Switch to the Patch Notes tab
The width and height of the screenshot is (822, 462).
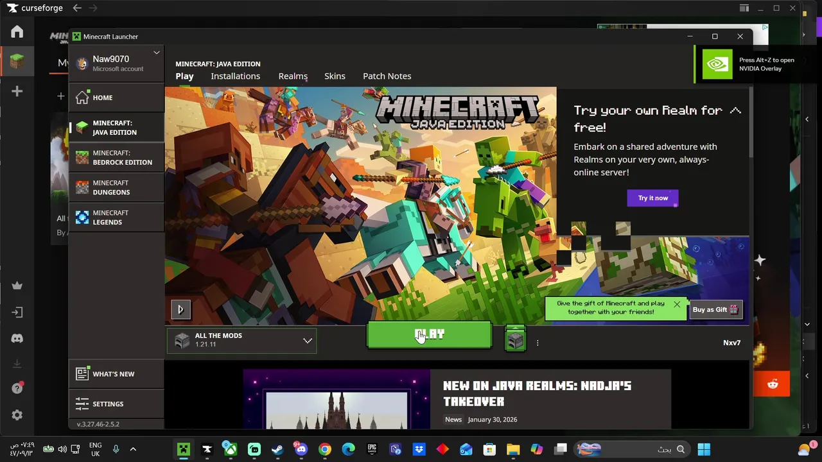point(387,76)
